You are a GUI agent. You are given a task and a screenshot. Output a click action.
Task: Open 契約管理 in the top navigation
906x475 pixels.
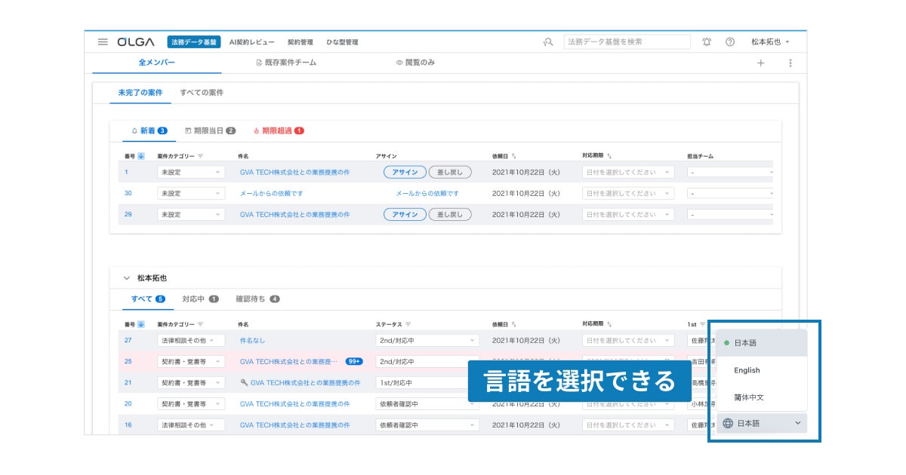point(300,42)
